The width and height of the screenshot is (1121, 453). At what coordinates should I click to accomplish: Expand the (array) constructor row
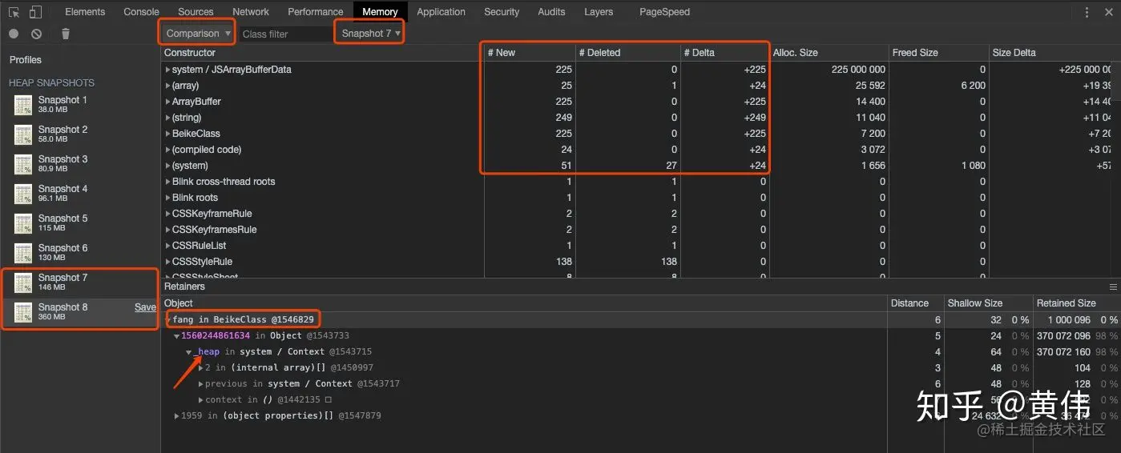[x=167, y=86]
